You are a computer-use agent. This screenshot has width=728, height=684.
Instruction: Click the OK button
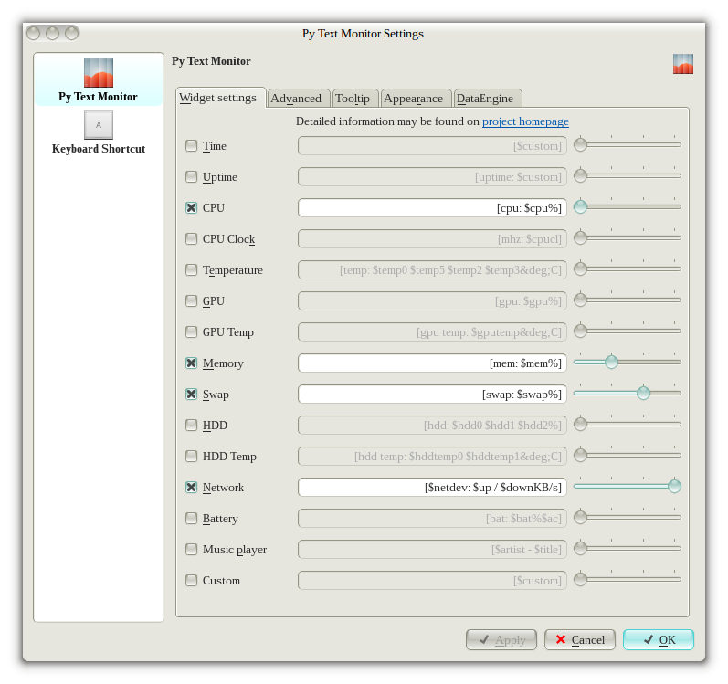tap(658, 639)
